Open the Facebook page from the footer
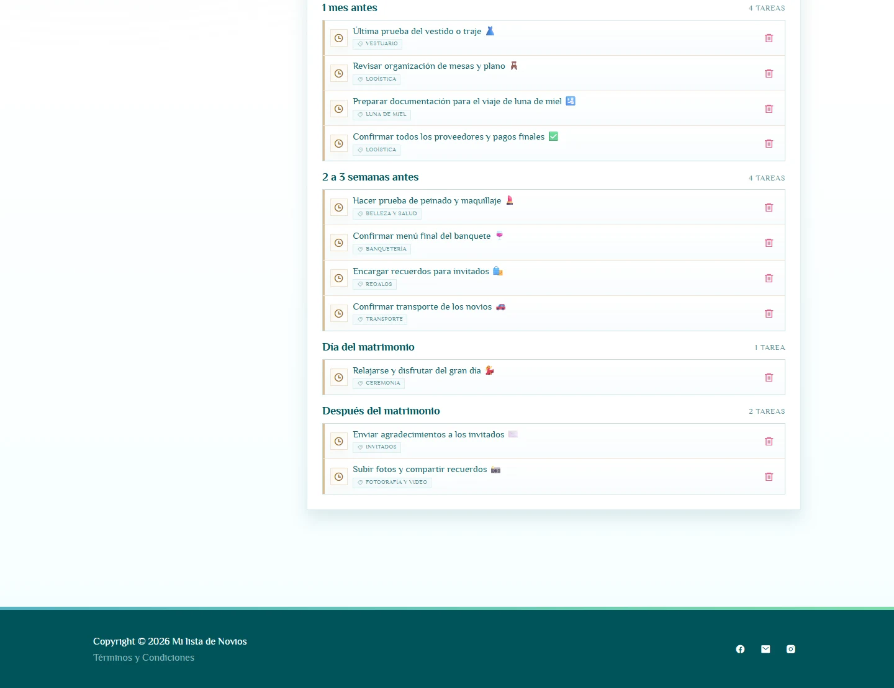 pos(740,650)
